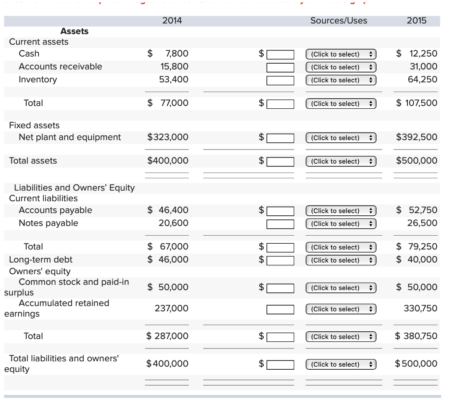The width and height of the screenshot is (453, 402).
Task: Click Net plant and equipment input field
Action: point(280,138)
